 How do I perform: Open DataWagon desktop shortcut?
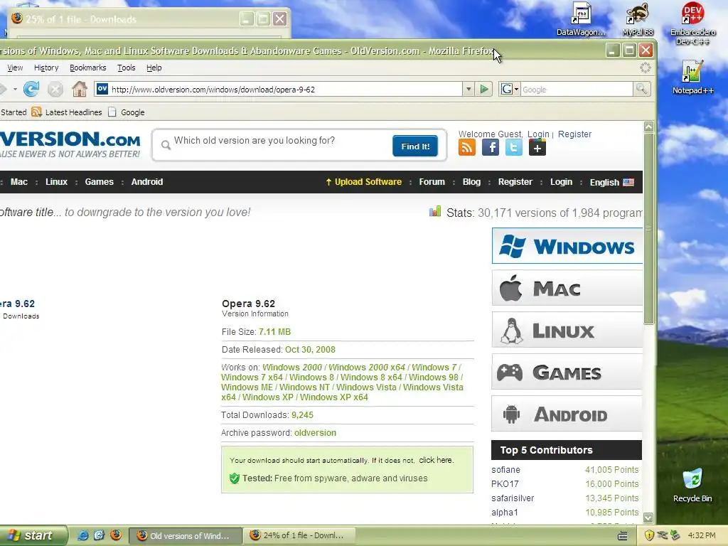581,19
